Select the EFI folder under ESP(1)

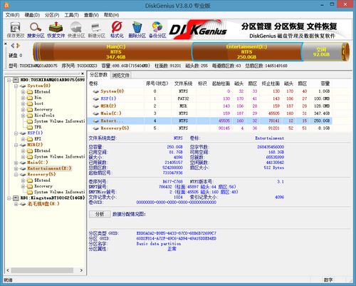pos(34,139)
